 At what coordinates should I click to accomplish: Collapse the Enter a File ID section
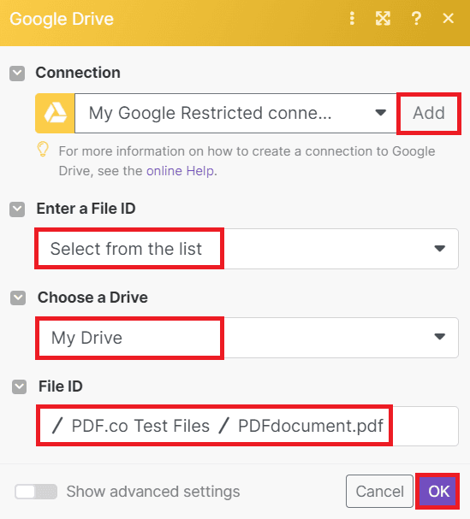click(x=17, y=209)
